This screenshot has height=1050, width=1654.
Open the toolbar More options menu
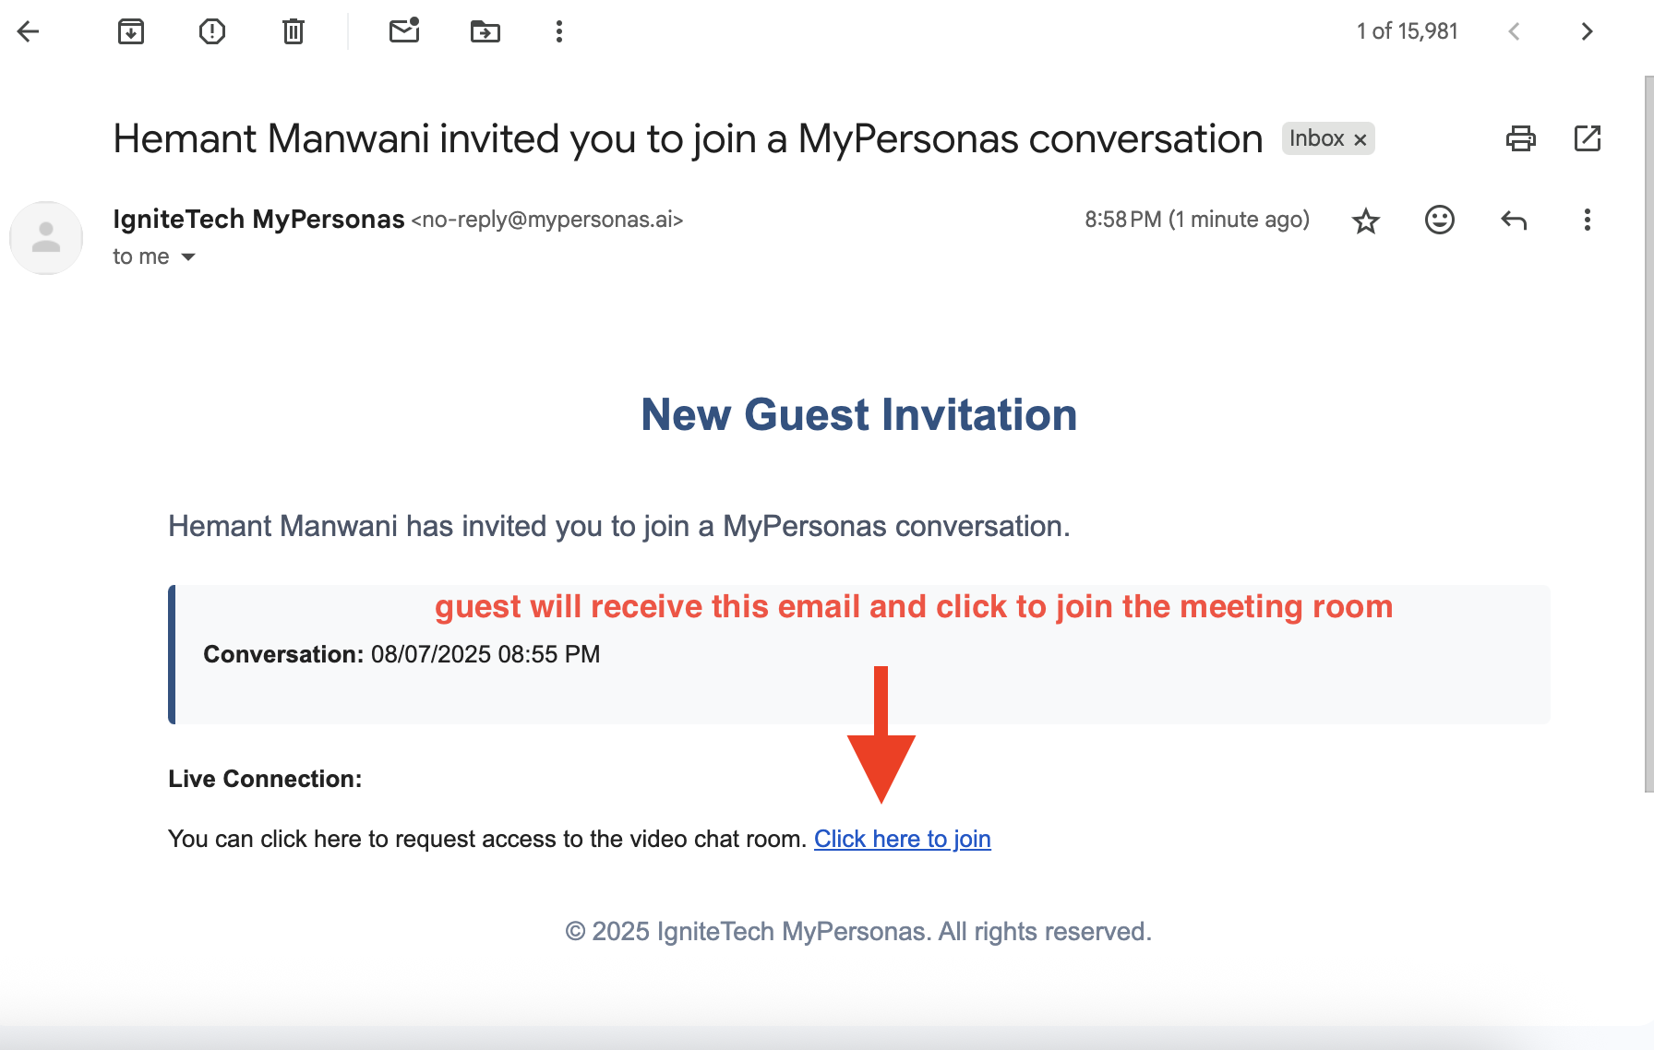559,31
